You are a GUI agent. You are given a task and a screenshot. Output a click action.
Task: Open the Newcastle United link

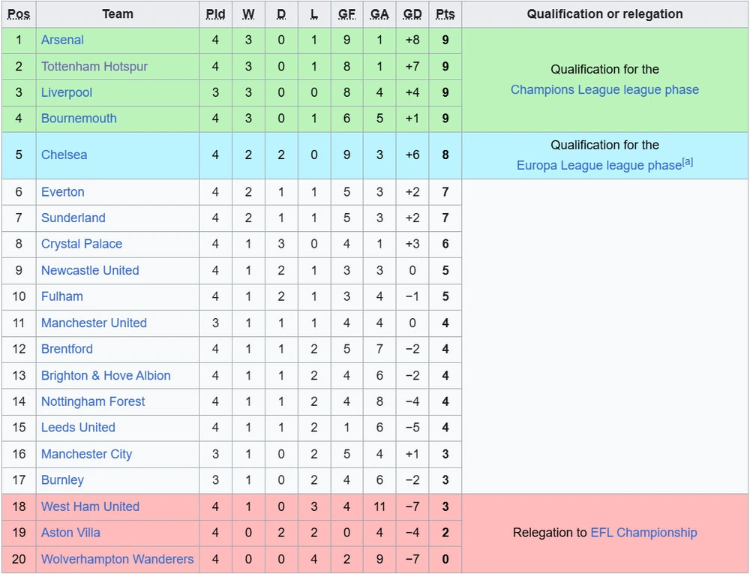point(90,270)
